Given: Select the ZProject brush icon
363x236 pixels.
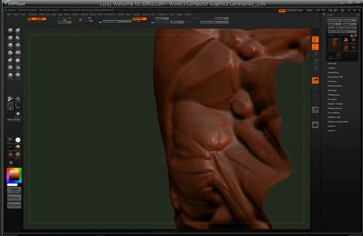Looking at the screenshot, I should coord(18,53).
